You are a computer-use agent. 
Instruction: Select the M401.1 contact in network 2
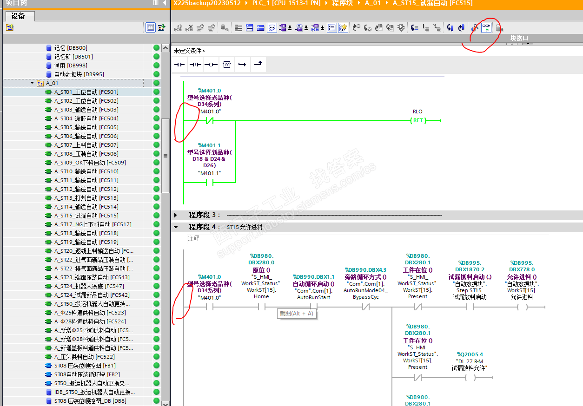point(209,183)
